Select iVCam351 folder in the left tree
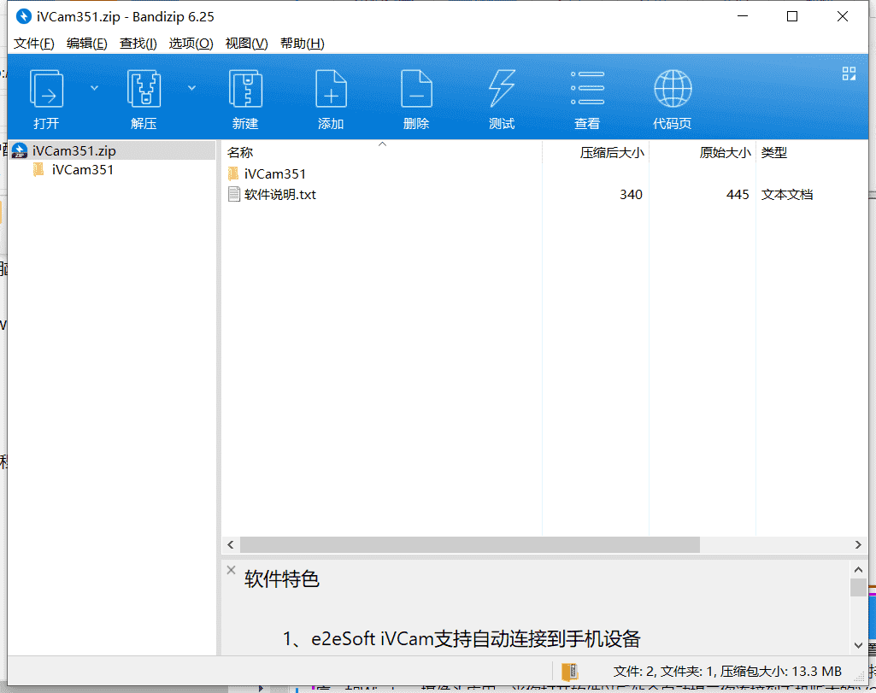This screenshot has width=876, height=693. pos(83,170)
